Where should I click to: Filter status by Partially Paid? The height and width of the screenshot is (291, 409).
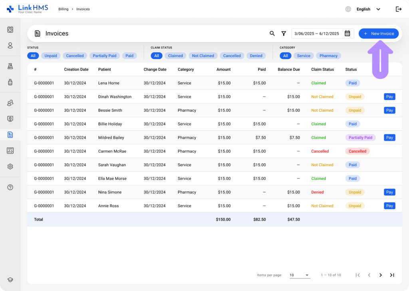105,56
